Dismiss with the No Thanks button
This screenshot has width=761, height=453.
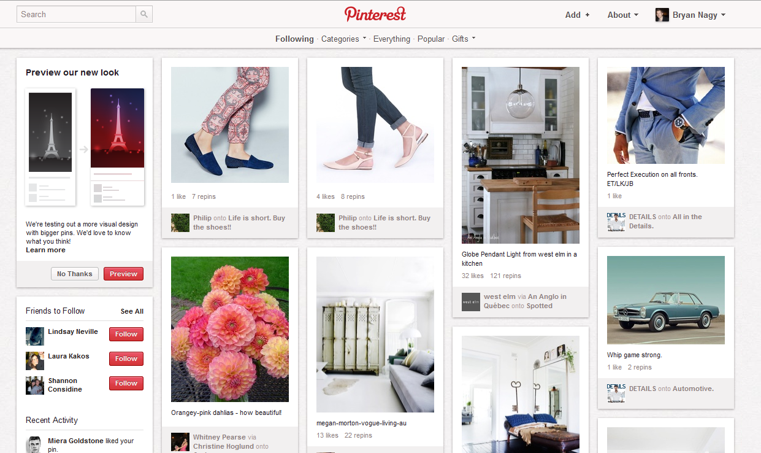[75, 274]
